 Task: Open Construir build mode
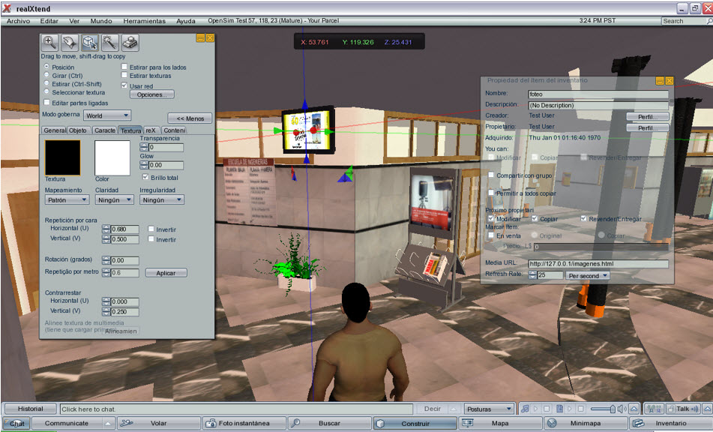click(415, 423)
